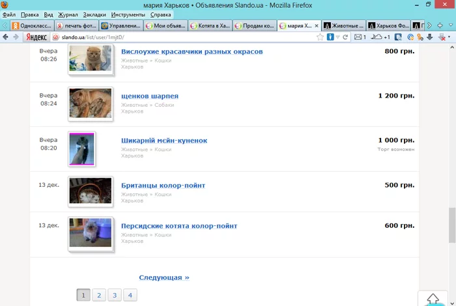Go to page 2 of listings
456x306 pixels.
[99, 295]
